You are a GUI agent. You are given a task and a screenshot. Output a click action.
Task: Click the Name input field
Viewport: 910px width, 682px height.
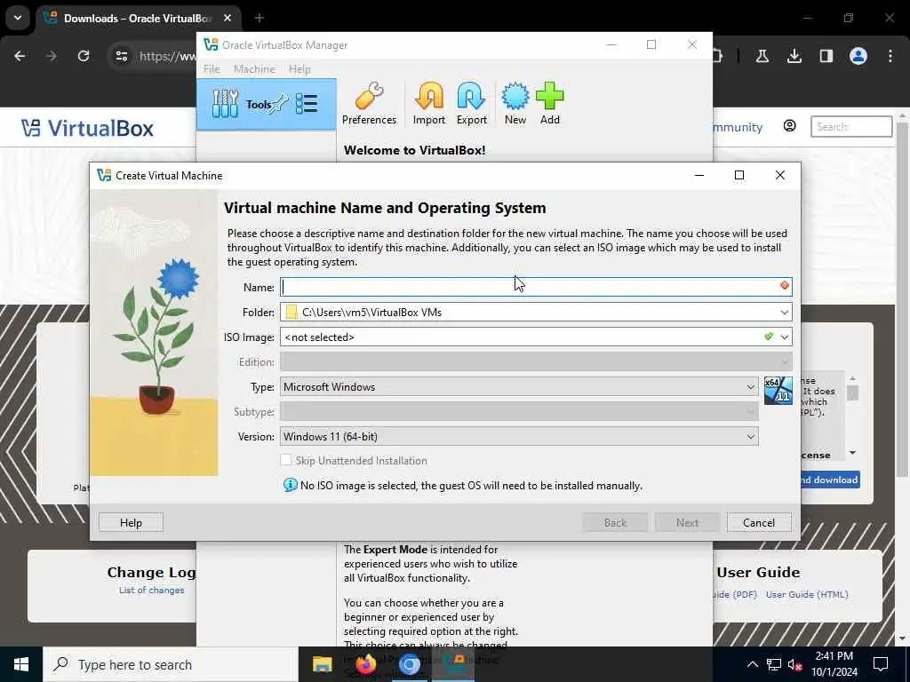click(x=536, y=287)
